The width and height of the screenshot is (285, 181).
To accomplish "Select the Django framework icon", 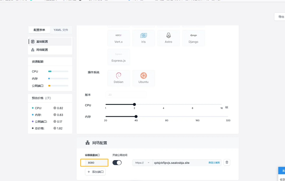I will (193, 38).
